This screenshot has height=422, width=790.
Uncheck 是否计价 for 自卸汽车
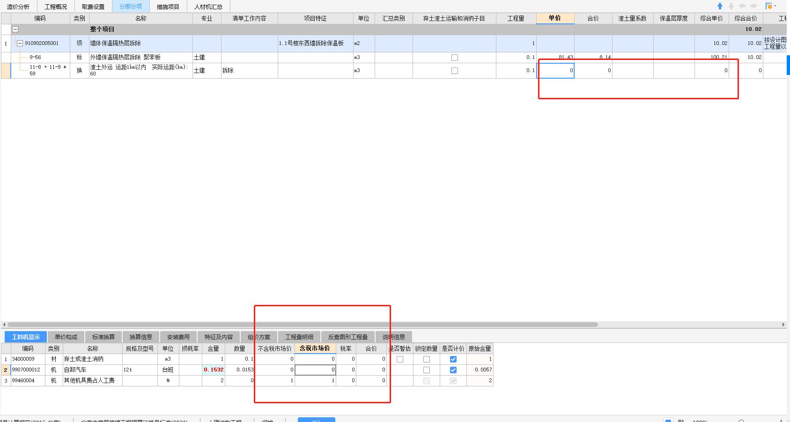click(453, 370)
